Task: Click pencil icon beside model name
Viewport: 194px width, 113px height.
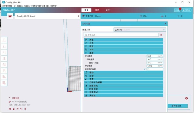Action: click(x=10, y=102)
